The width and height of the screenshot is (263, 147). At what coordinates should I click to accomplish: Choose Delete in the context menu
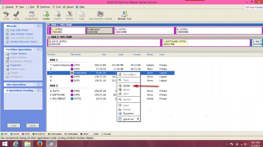[x=129, y=90]
